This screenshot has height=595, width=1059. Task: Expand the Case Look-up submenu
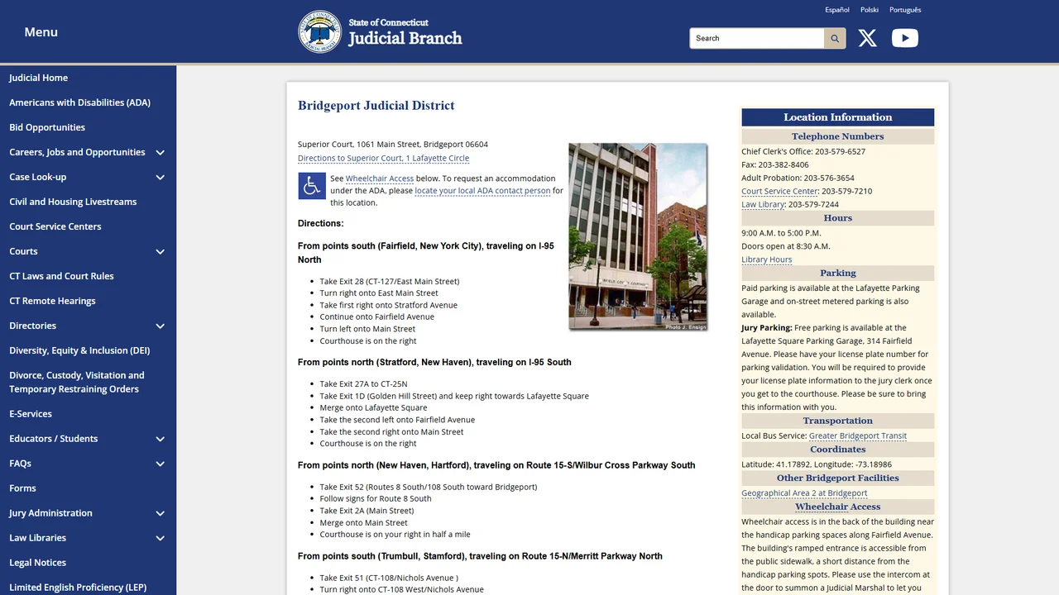pos(160,177)
